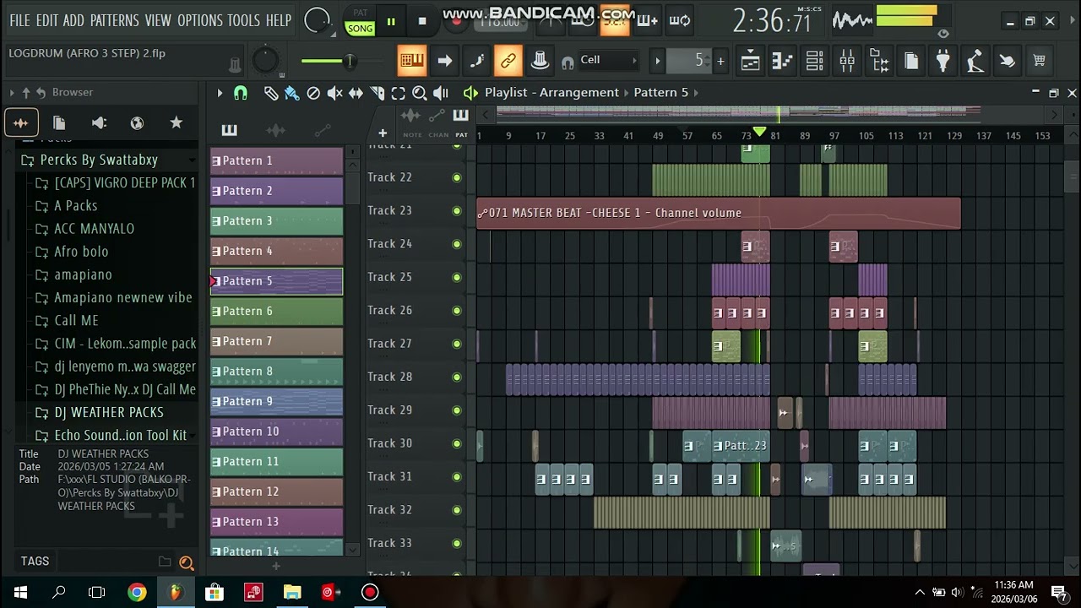Screen dimensions: 1081x608
Task: Open the VIEW menu
Action: 158,20
